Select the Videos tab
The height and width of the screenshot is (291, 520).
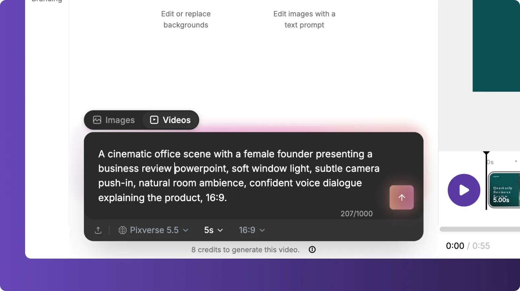170,120
